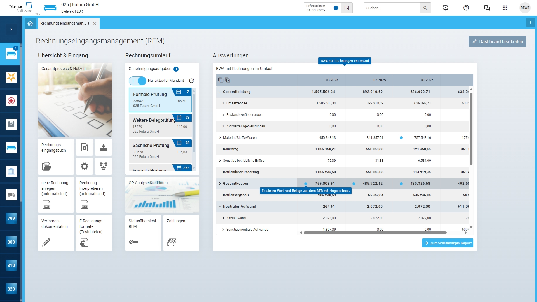Expand the Umsatzerlöse row
Viewport: 537px width, 302px height.
pyautogui.click(x=223, y=103)
